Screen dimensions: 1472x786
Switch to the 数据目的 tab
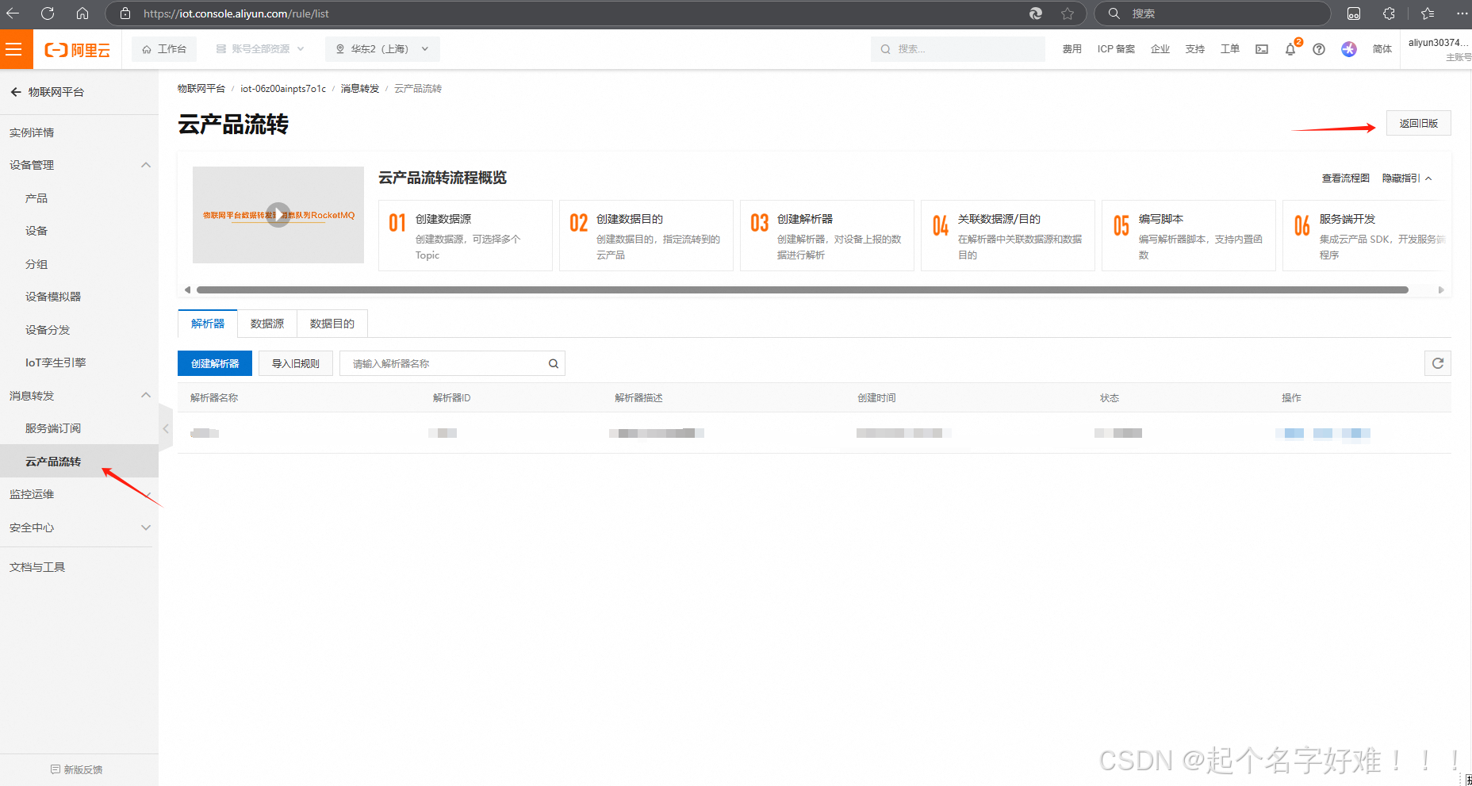(332, 324)
